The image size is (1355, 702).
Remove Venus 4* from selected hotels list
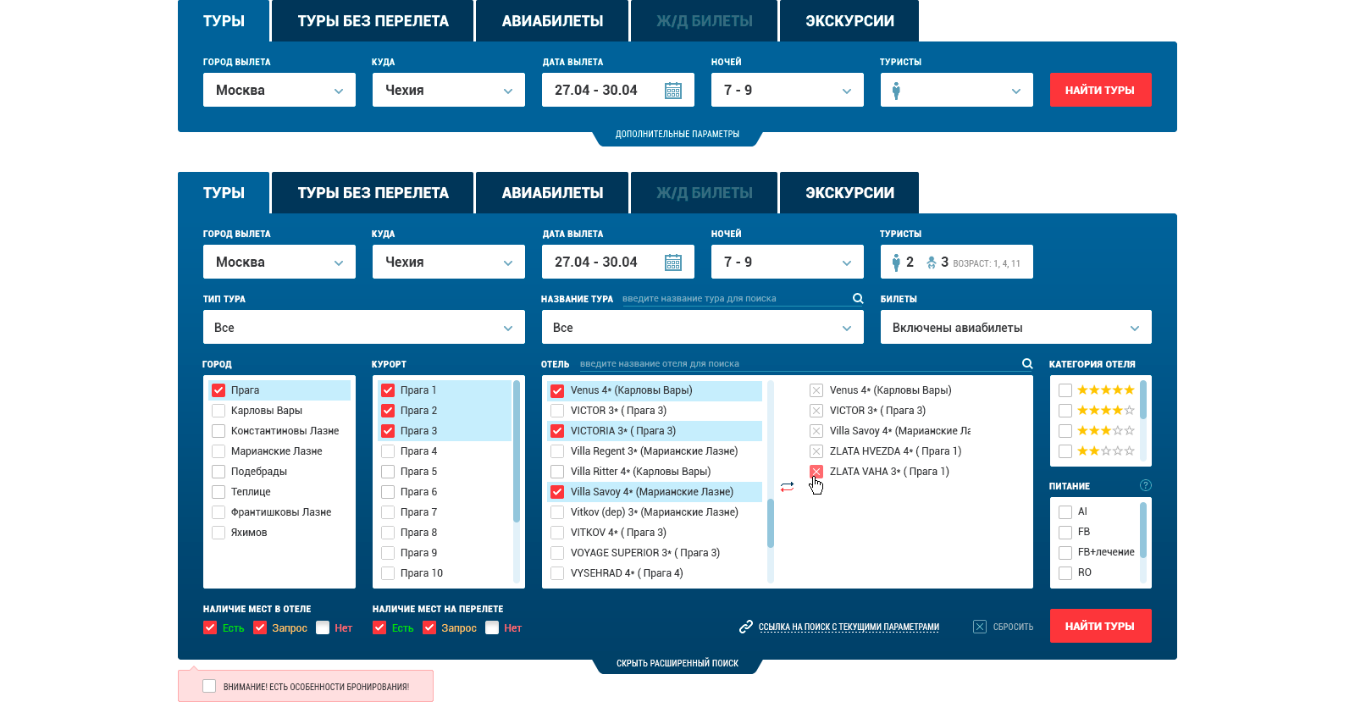pos(816,390)
